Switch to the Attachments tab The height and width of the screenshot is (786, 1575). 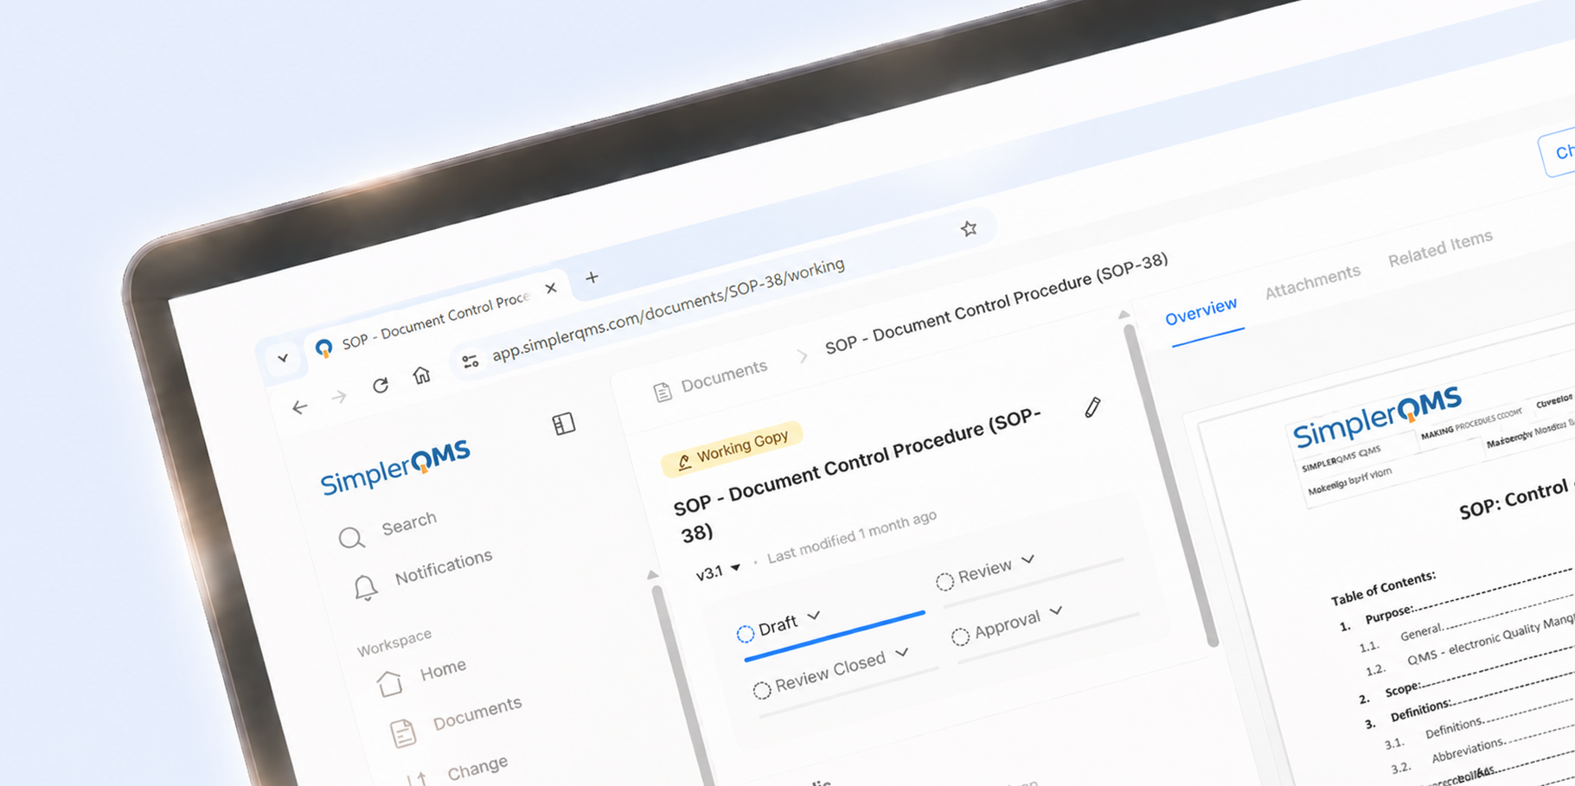[x=1312, y=282]
